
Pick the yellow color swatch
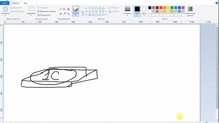pyautogui.click(x=168, y=8)
